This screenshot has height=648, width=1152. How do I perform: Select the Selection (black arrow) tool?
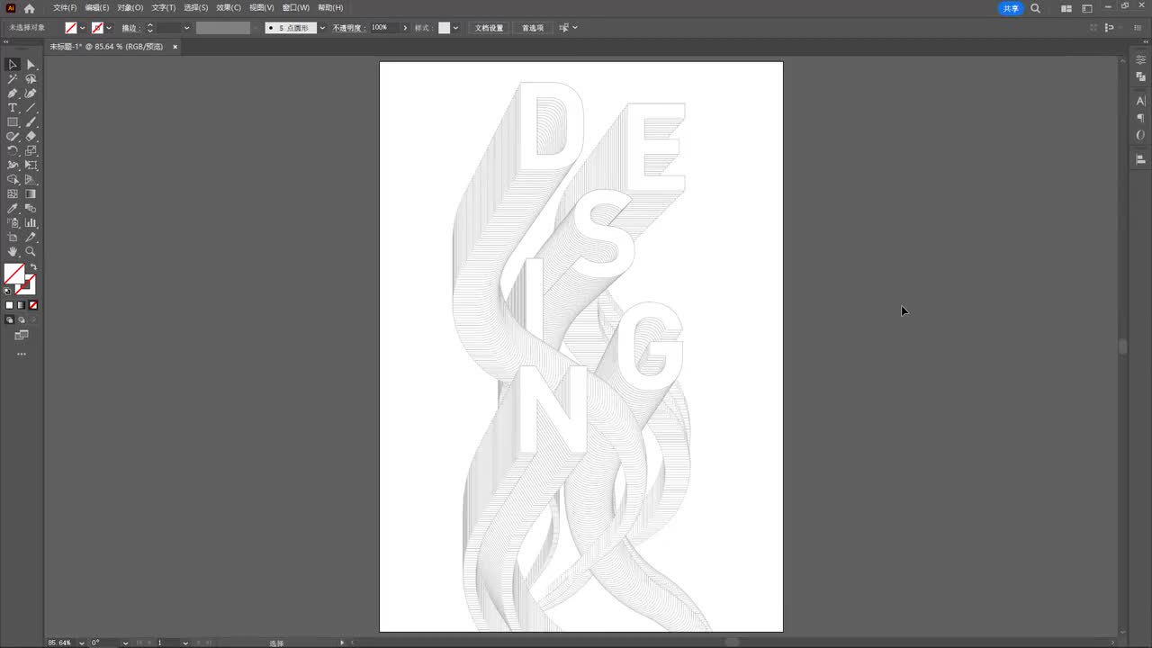point(13,65)
